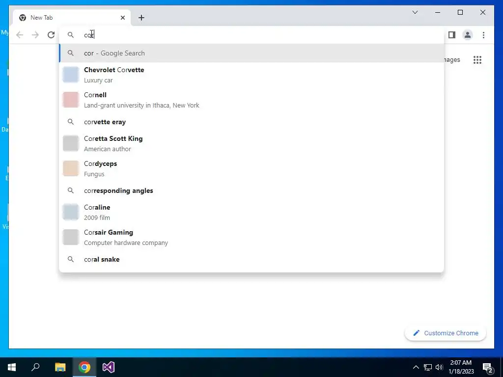
Task: Select 'corresponding angles' suggestion
Action: [x=252, y=190]
